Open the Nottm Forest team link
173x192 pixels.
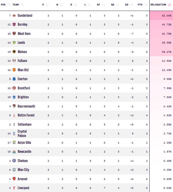click(26, 115)
